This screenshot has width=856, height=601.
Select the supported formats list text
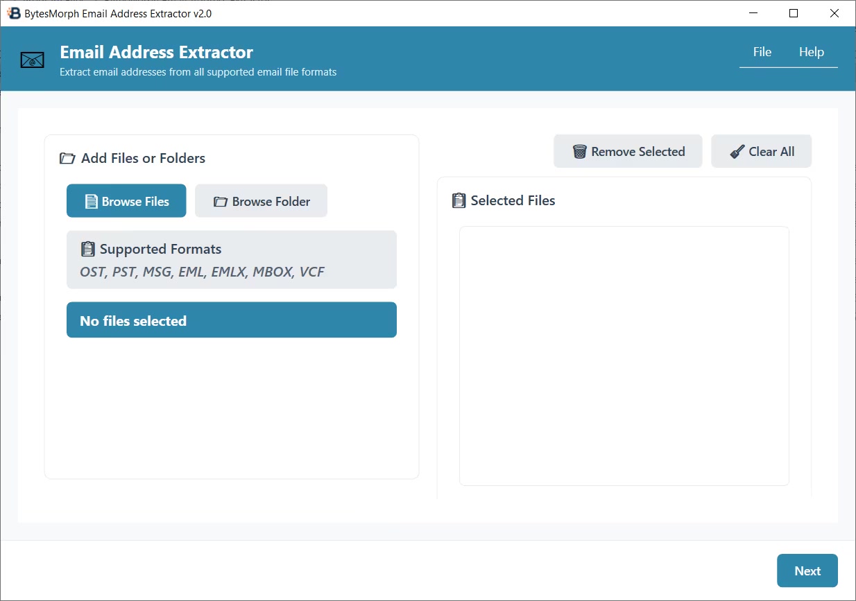click(x=202, y=272)
